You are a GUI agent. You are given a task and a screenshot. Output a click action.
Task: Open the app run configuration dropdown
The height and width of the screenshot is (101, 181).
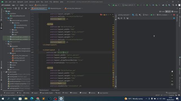point(116,5)
